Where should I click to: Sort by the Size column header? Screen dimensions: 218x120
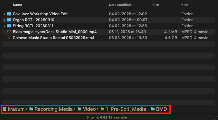[155, 5]
